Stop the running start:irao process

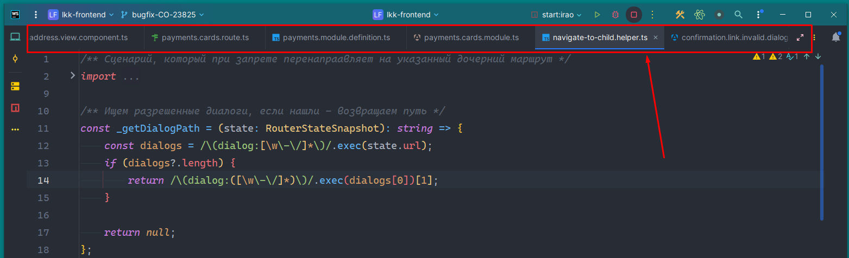pyautogui.click(x=633, y=15)
